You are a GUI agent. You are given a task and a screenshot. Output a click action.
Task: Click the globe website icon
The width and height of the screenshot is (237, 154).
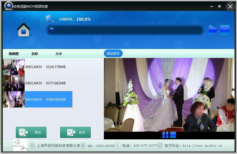click(160, 145)
